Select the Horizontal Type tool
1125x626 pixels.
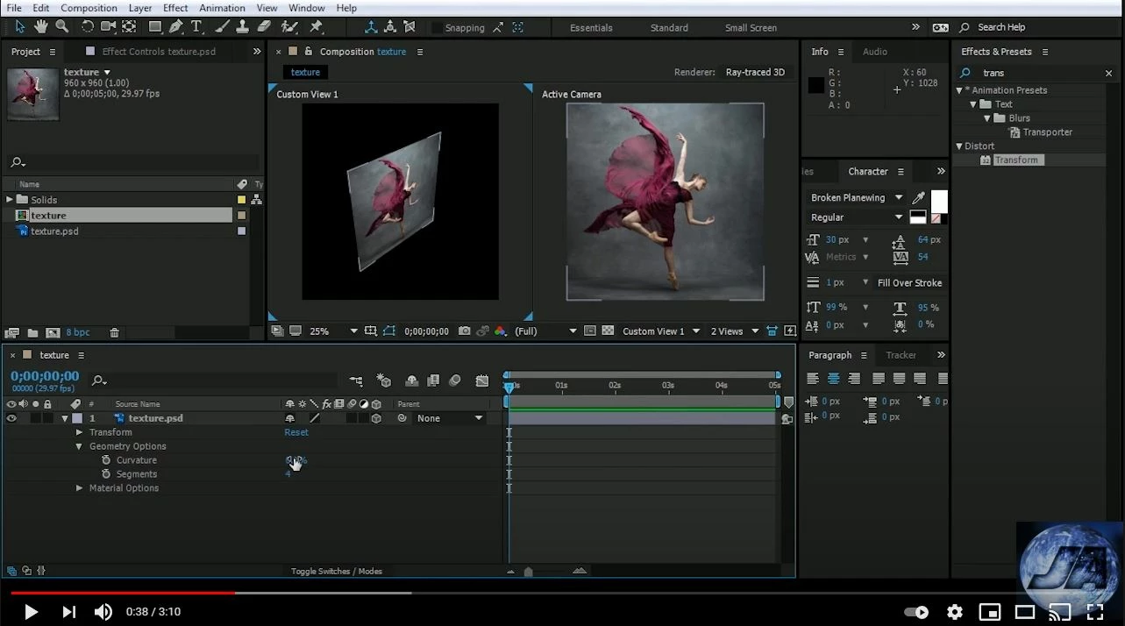click(x=196, y=27)
